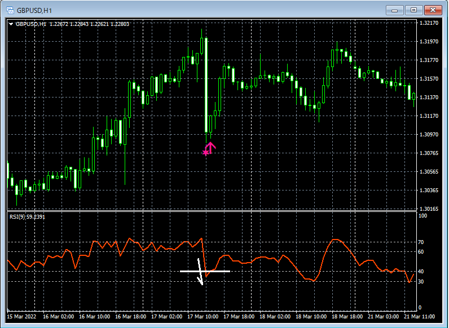449x328 pixels.
Task: Click the RSI 100 level label
Action: (422, 216)
